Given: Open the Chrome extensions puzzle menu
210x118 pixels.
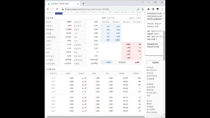Looking at the screenshot, I should click(148, 9).
